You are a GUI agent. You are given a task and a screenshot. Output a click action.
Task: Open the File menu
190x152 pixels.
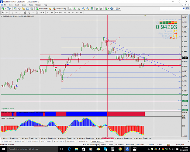(5, 5)
